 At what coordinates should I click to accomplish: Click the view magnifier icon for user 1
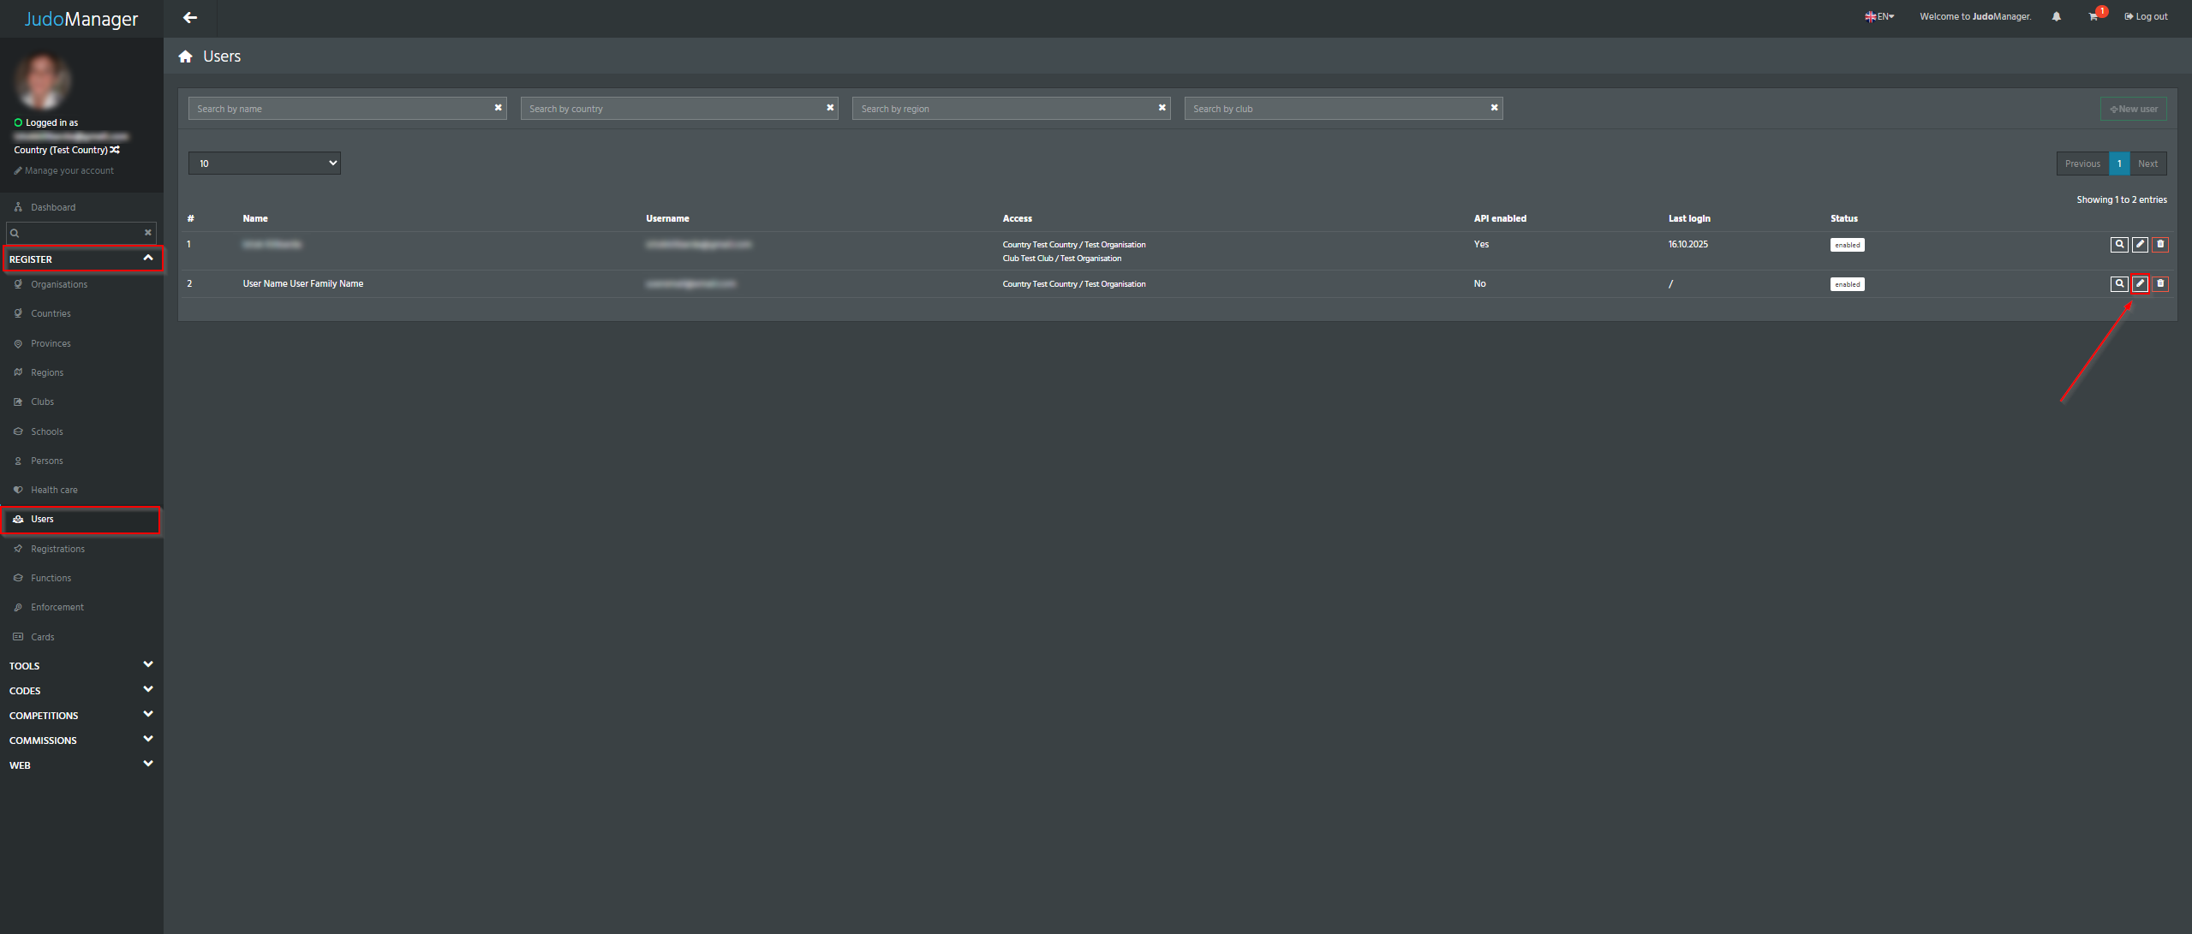(x=2119, y=244)
